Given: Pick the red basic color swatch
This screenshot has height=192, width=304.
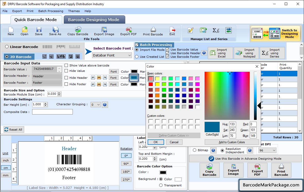Looking at the screenshot, I should pyautogui.click(x=151, y=84).
